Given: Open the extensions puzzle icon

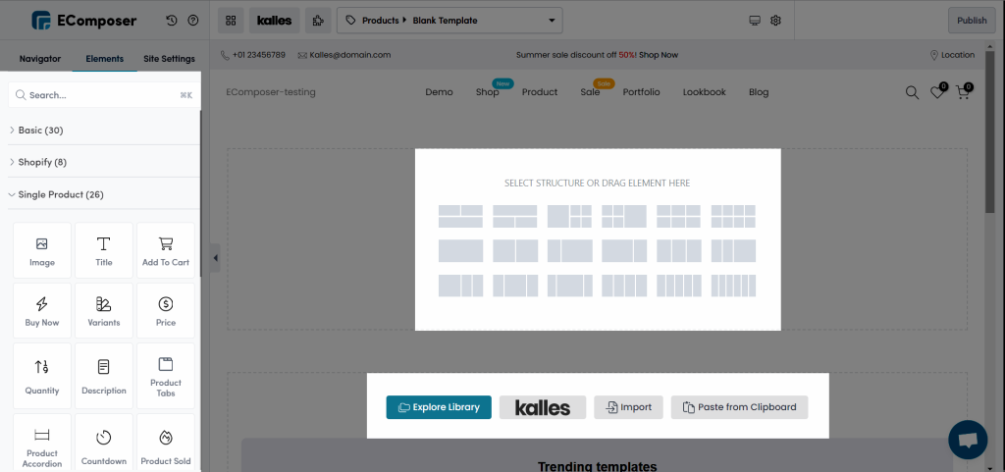Looking at the screenshot, I should pyautogui.click(x=318, y=21).
